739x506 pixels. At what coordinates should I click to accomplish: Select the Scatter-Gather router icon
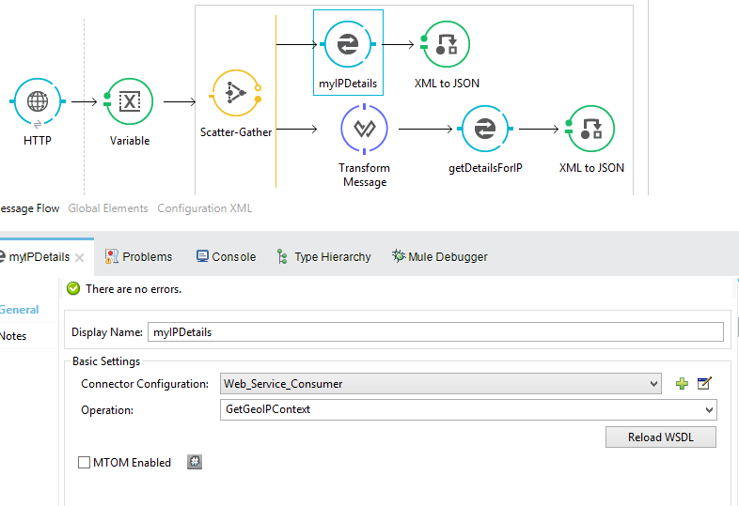[x=235, y=94]
